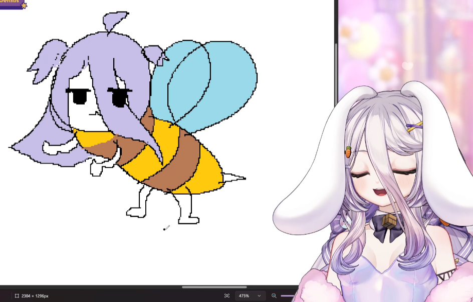Click the horizontal scrollbar thumb
The width and height of the screenshot is (473, 302).
(214, 287)
